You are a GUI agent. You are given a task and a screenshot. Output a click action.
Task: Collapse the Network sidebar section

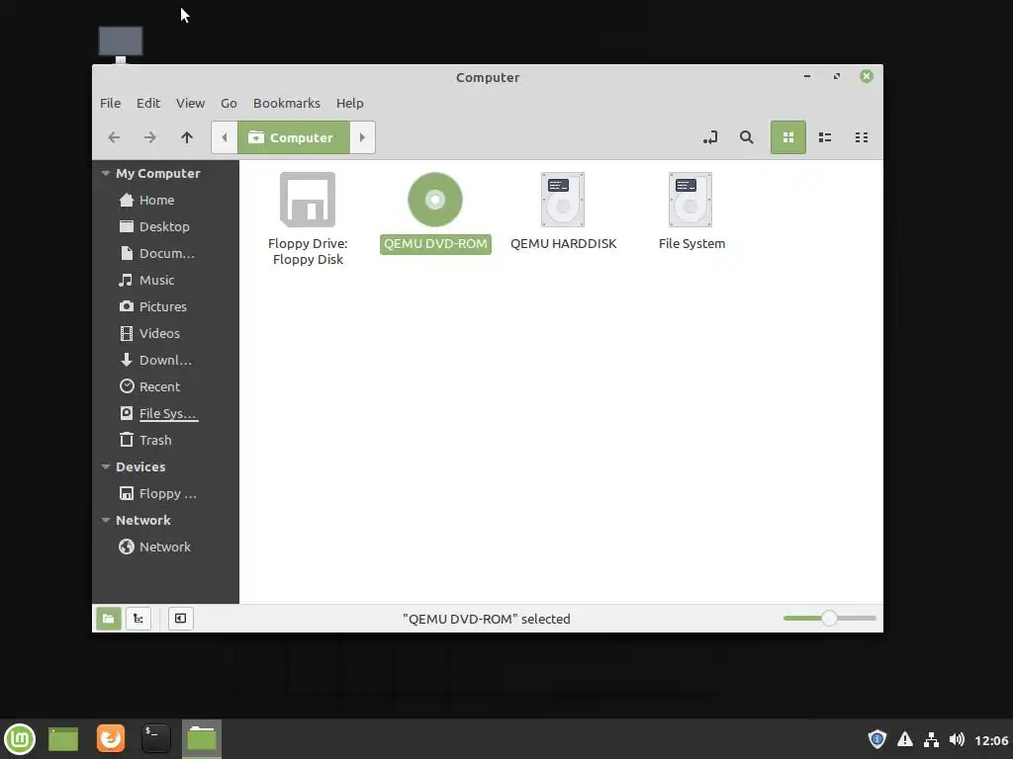coord(106,520)
